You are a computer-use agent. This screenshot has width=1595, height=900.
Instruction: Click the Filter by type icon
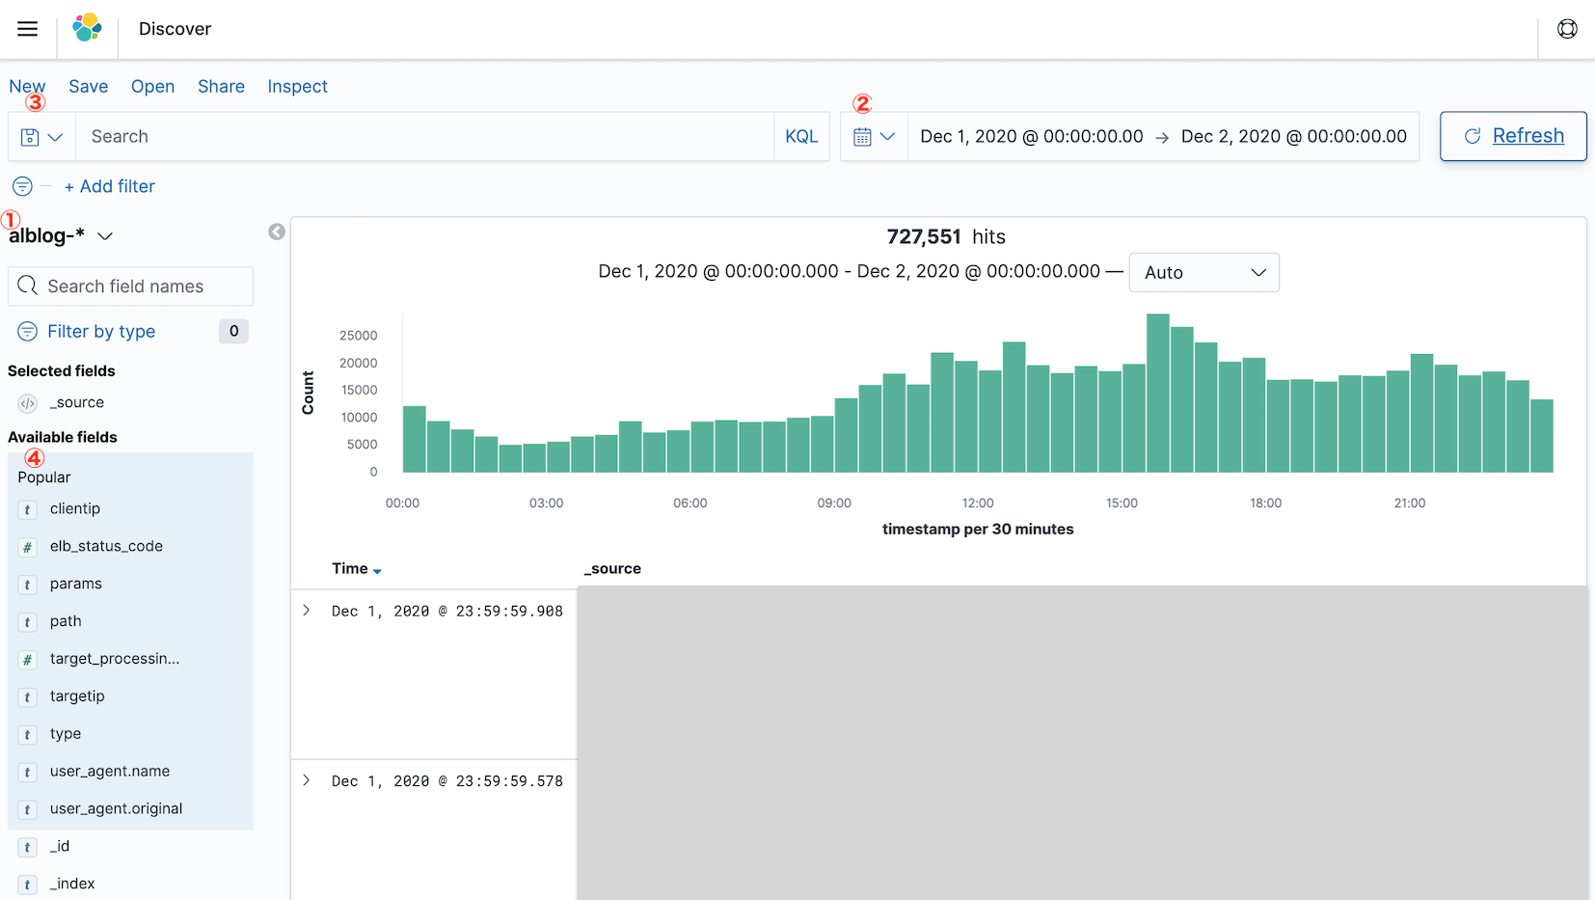(x=27, y=332)
